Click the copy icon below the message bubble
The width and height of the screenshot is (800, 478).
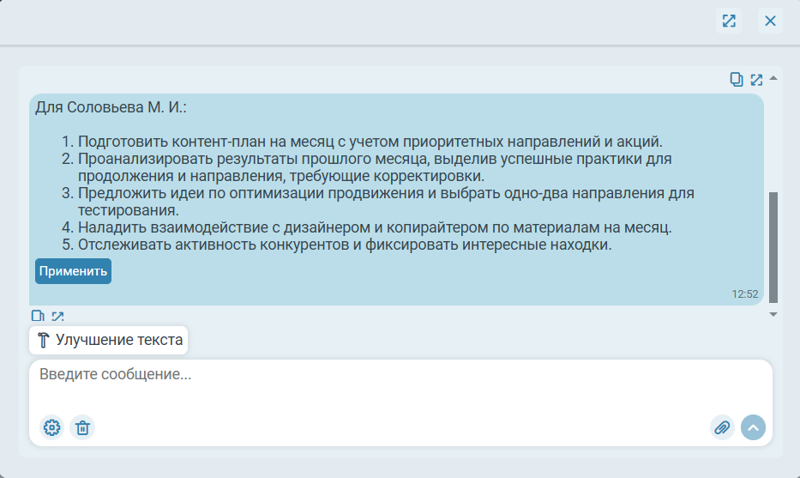pyautogui.click(x=38, y=317)
